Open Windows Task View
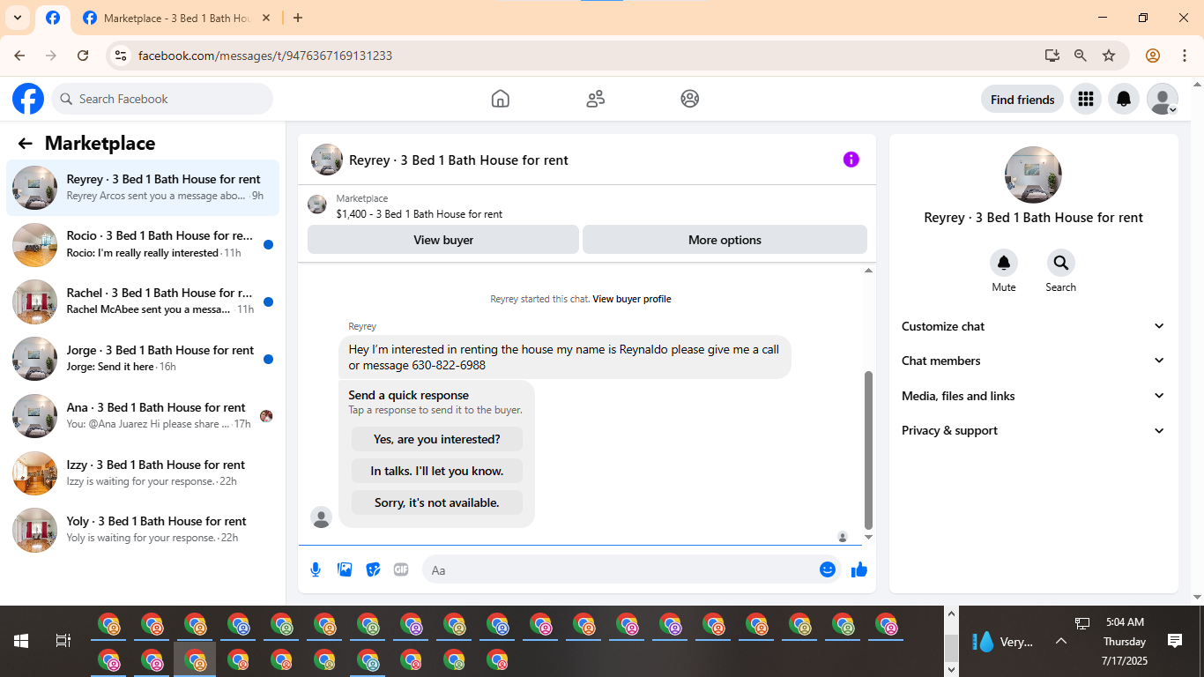 click(x=63, y=641)
